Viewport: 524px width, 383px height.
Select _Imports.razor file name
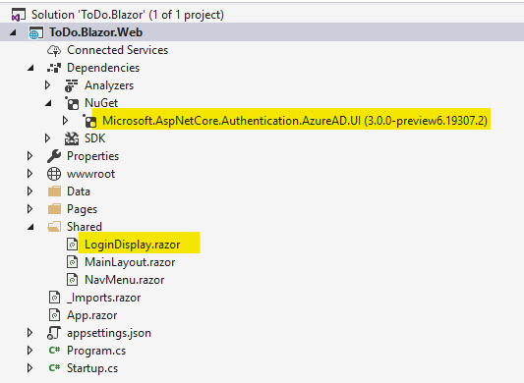[103, 298]
